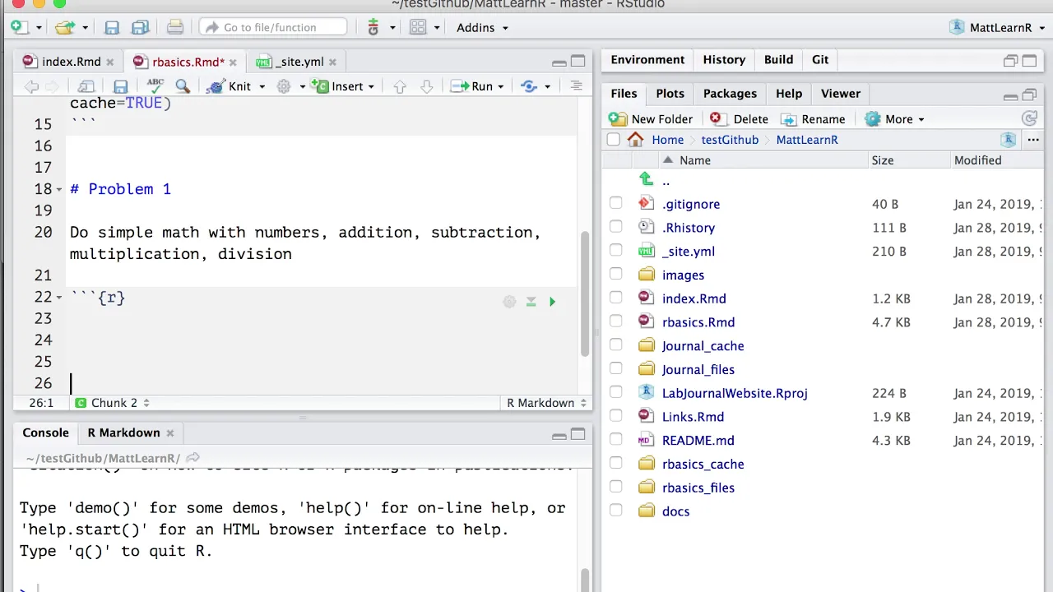This screenshot has width=1053, height=592.
Task: Open the Build tab
Action: 778,60
